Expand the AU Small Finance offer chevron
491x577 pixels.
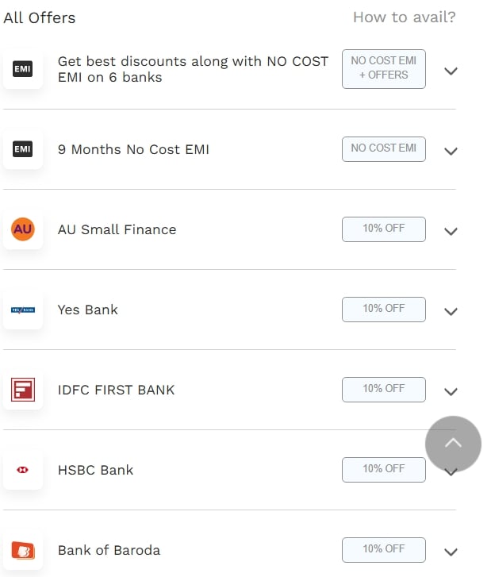click(x=451, y=231)
